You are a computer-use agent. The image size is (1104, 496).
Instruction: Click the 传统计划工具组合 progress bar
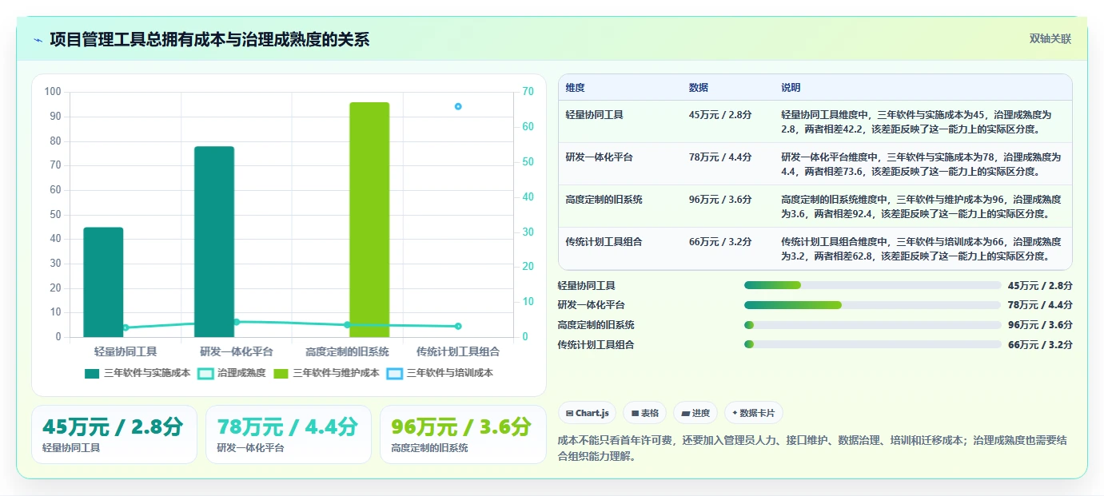click(872, 344)
